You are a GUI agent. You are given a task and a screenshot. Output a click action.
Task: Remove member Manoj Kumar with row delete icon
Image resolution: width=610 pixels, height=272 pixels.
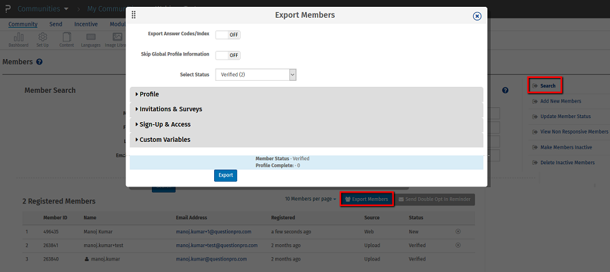point(457,231)
